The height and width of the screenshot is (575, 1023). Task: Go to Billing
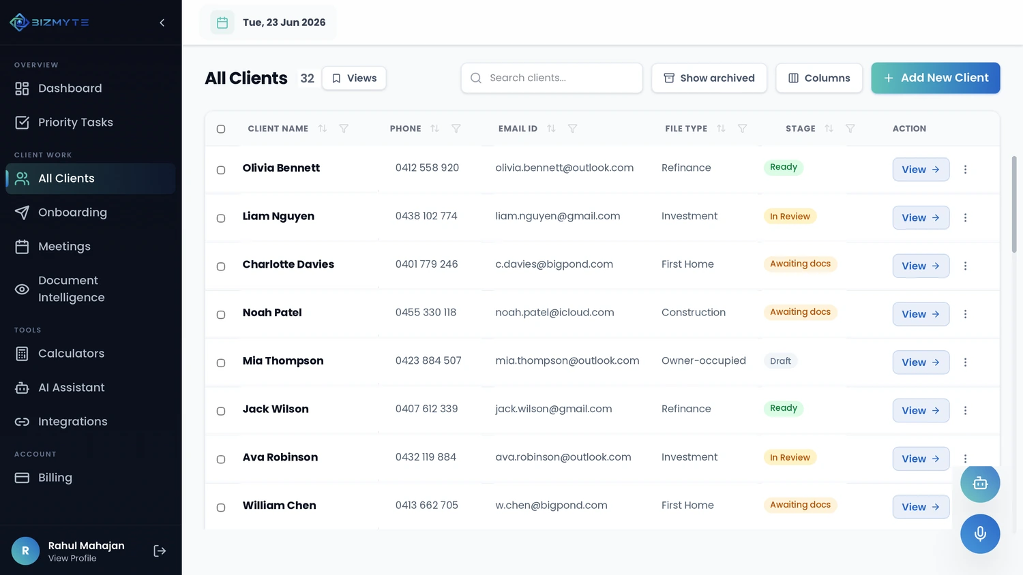tap(91, 478)
